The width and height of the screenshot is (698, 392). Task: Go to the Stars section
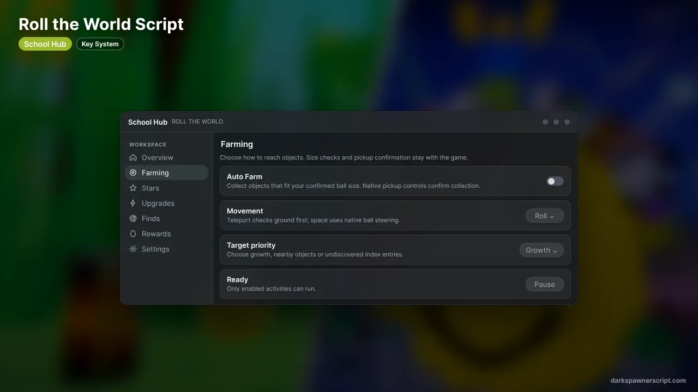[x=167, y=188]
